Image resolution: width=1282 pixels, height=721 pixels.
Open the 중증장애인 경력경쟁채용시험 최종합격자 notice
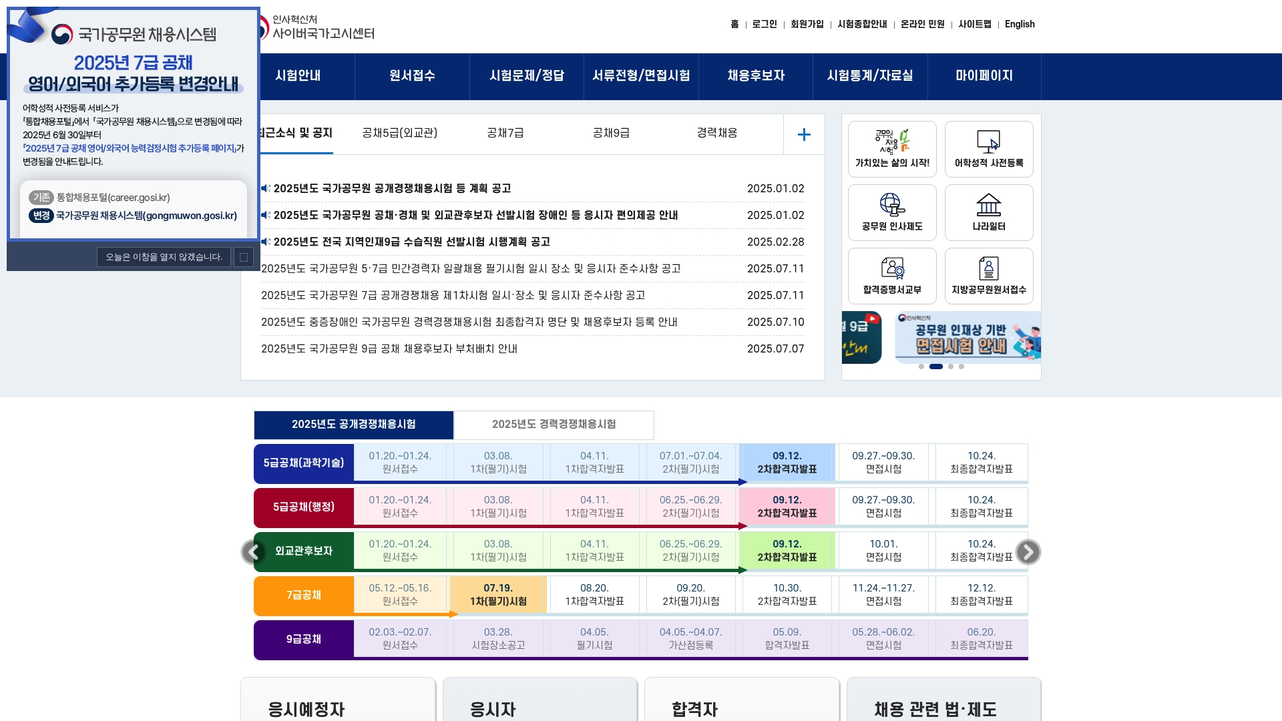click(469, 322)
